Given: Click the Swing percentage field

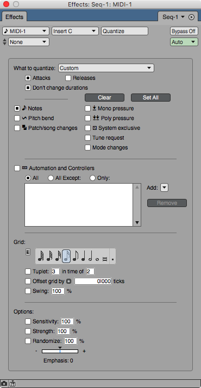Looking at the screenshot, I should pyautogui.click(x=58, y=291).
